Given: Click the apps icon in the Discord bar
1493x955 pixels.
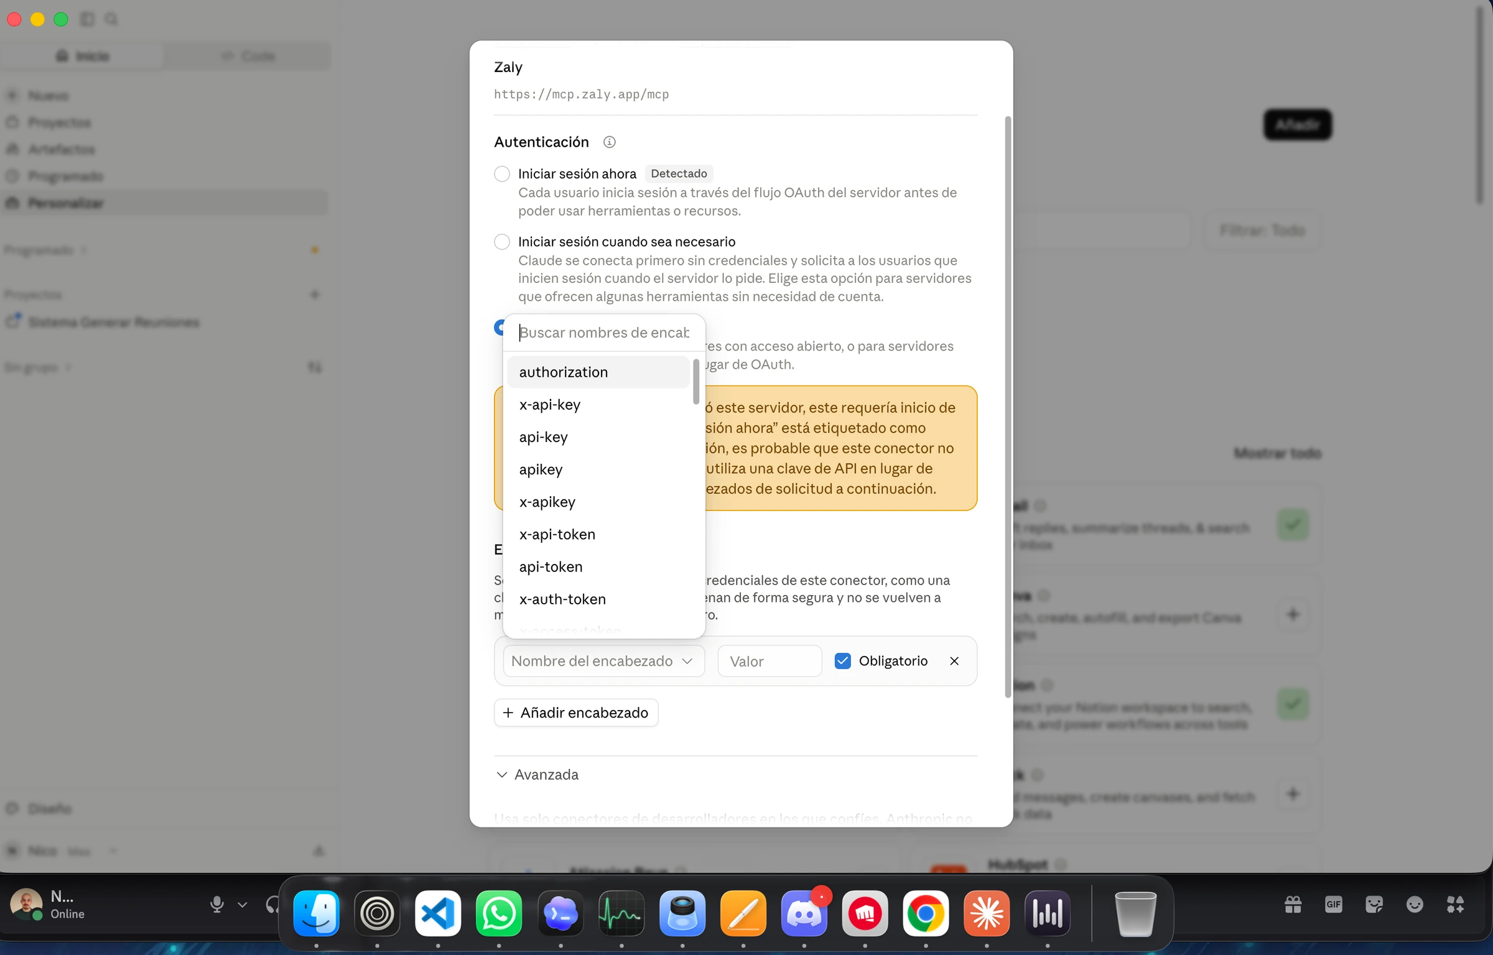Looking at the screenshot, I should [x=1454, y=904].
